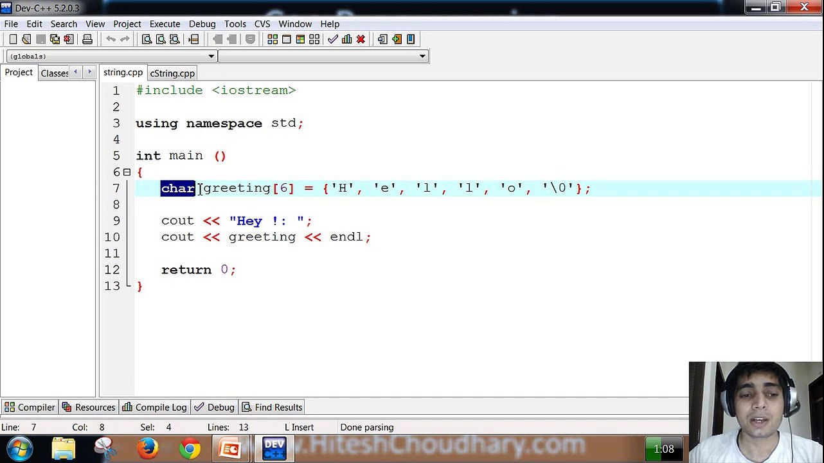Image resolution: width=824 pixels, height=463 pixels.
Task: Click the Print toolbar icon
Action: 87,39
